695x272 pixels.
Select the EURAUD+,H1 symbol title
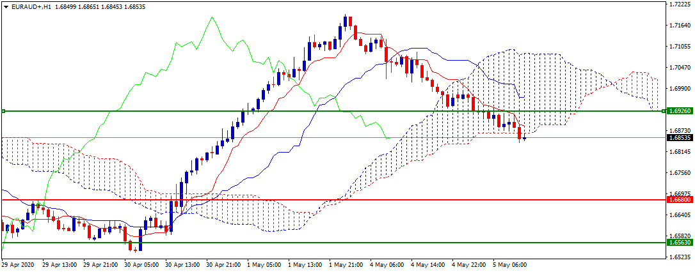point(30,7)
